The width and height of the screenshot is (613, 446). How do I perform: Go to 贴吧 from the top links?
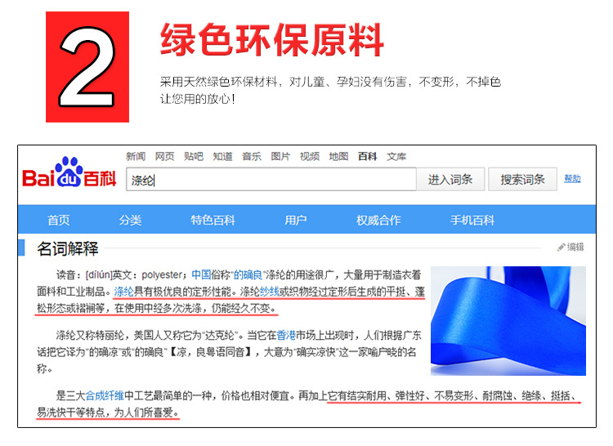pos(194,157)
